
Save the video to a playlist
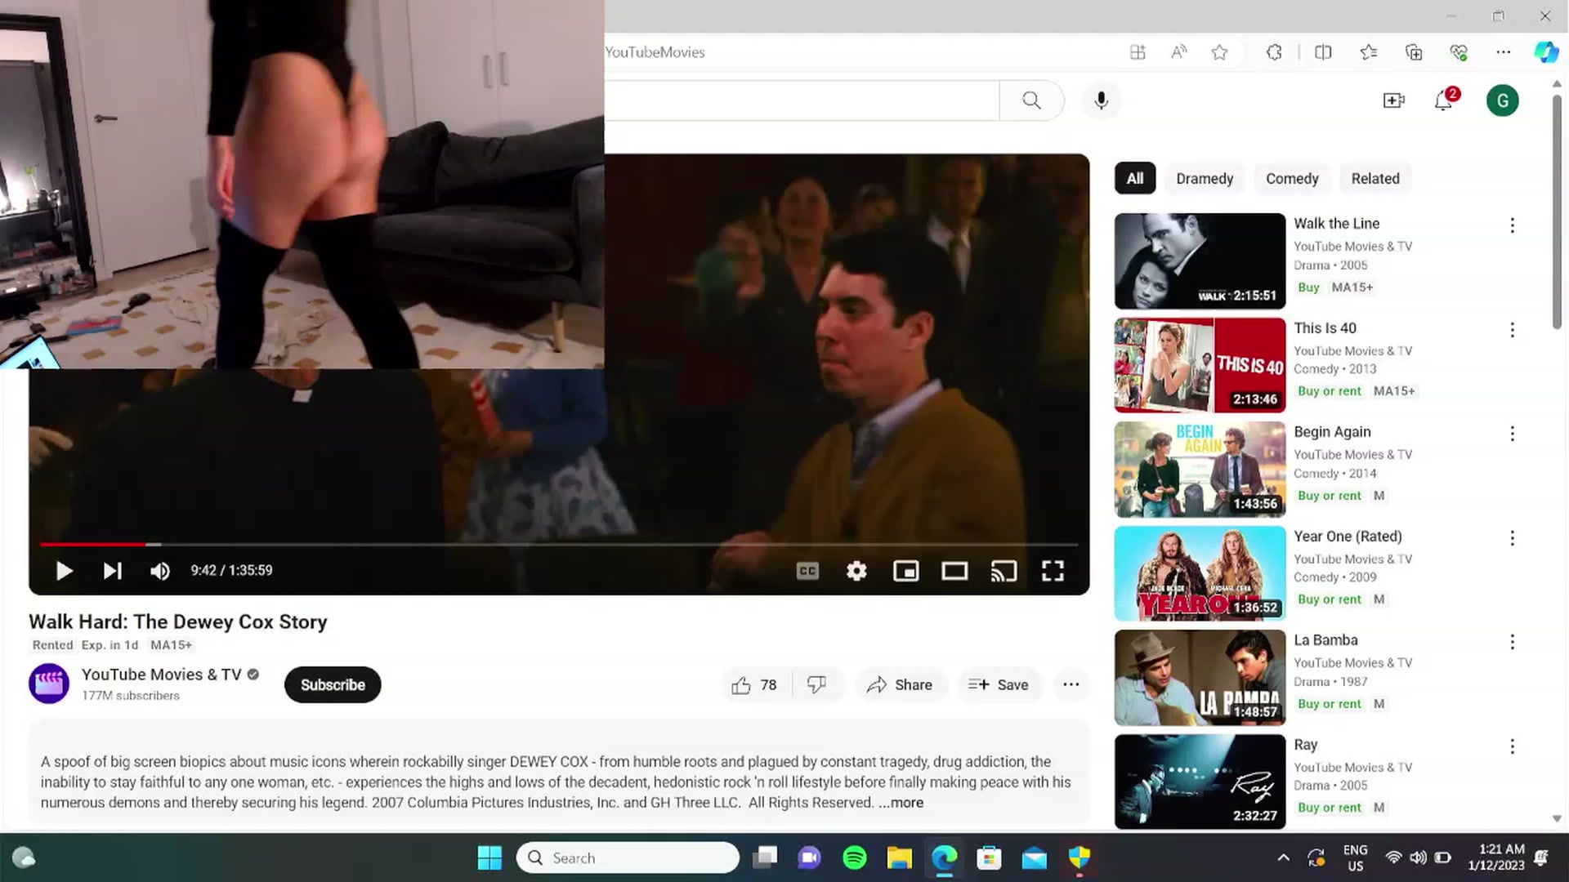click(x=999, y=685)
